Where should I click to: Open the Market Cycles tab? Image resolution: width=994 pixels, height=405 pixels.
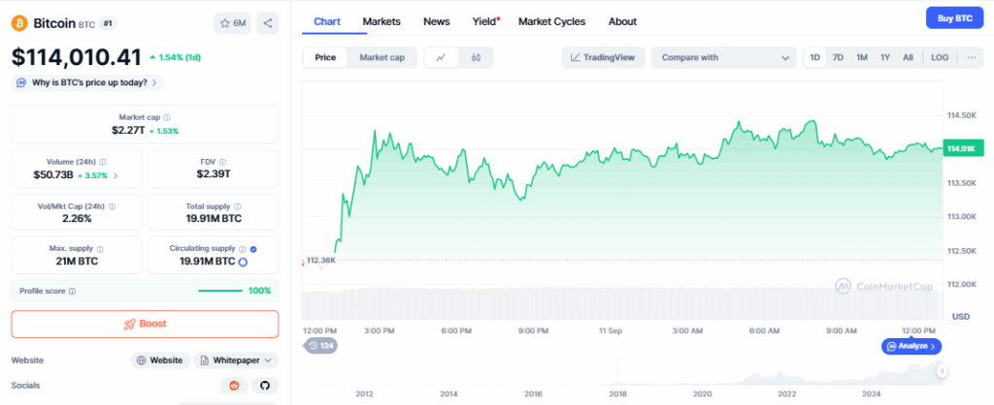tap(551, 21)
